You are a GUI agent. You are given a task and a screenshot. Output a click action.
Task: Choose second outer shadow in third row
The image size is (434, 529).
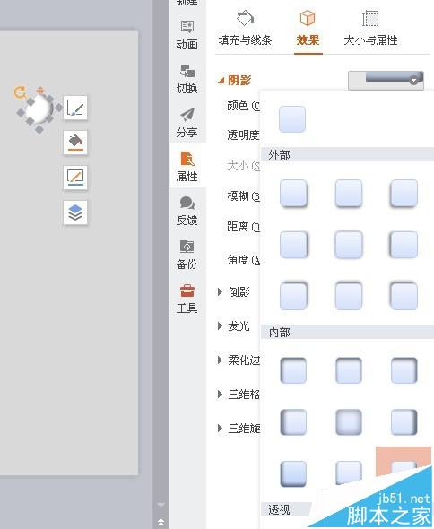349,296
